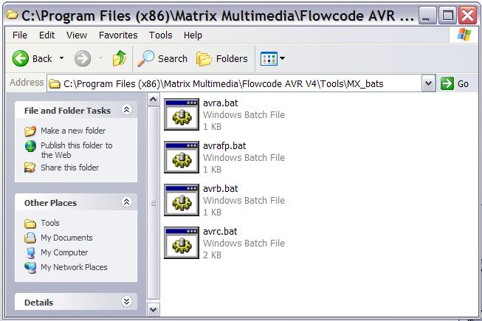Click the sidebar scrollbar thumb
The image size is (482, 321).
click(153, 203)
